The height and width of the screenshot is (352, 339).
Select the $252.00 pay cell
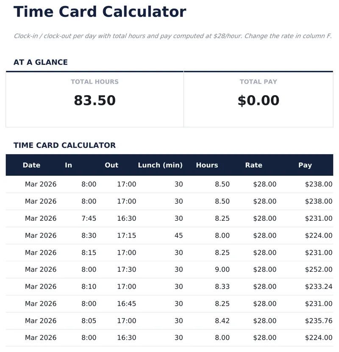(319, 269)
